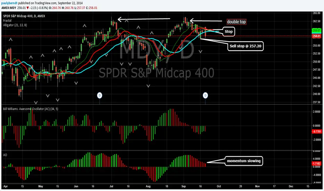Screen dimensions: 324x191
Task: Click the 242.50 price axis value
Action: click(316, 86)
